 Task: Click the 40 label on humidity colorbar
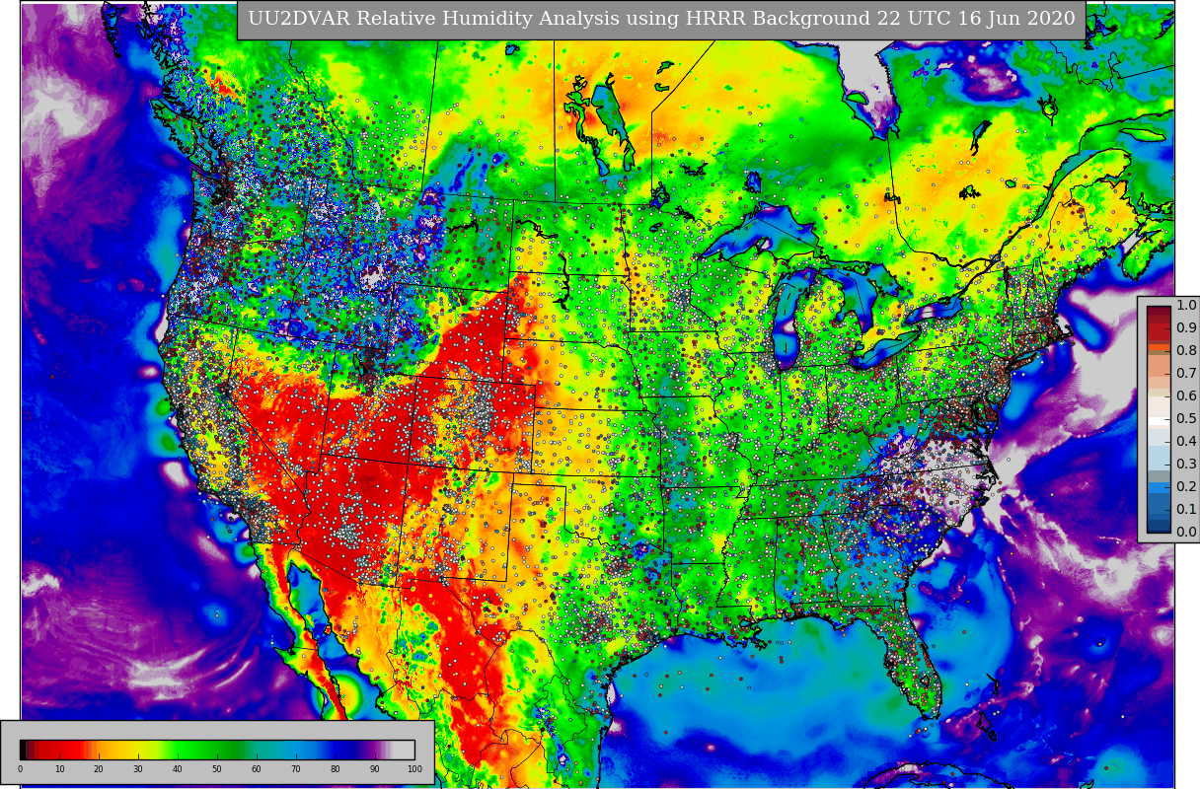click(178, 769)
